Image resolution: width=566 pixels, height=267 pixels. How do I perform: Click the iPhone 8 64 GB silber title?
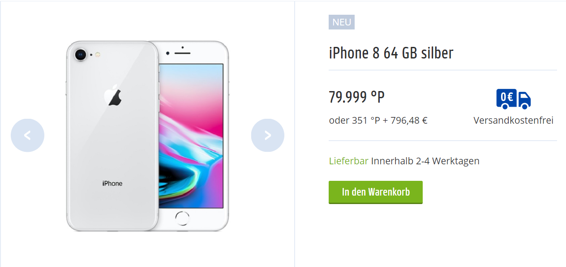[391, 53]
